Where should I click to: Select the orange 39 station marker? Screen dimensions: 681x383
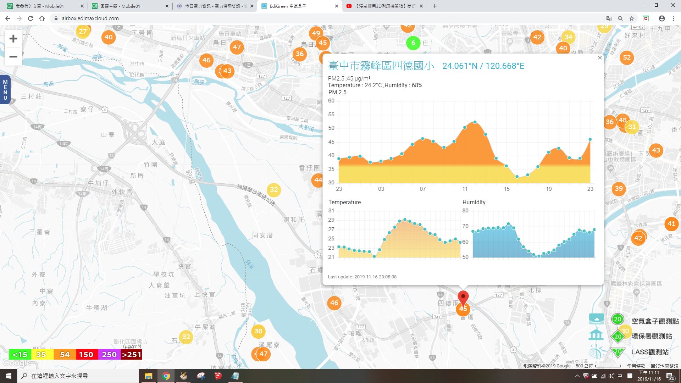[619, 189]
